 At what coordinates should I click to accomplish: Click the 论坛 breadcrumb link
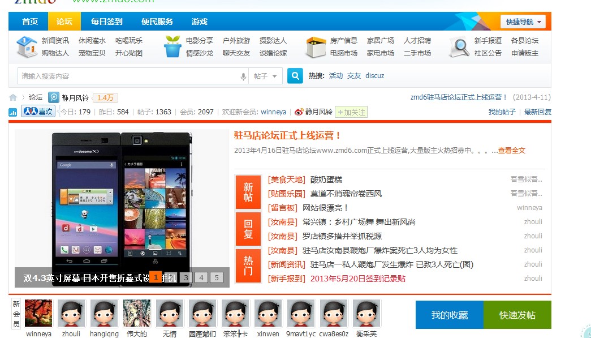point(36,97)
